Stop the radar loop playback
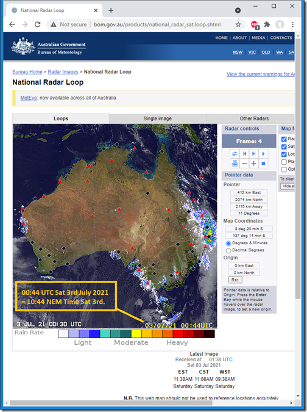 (264, 164)
